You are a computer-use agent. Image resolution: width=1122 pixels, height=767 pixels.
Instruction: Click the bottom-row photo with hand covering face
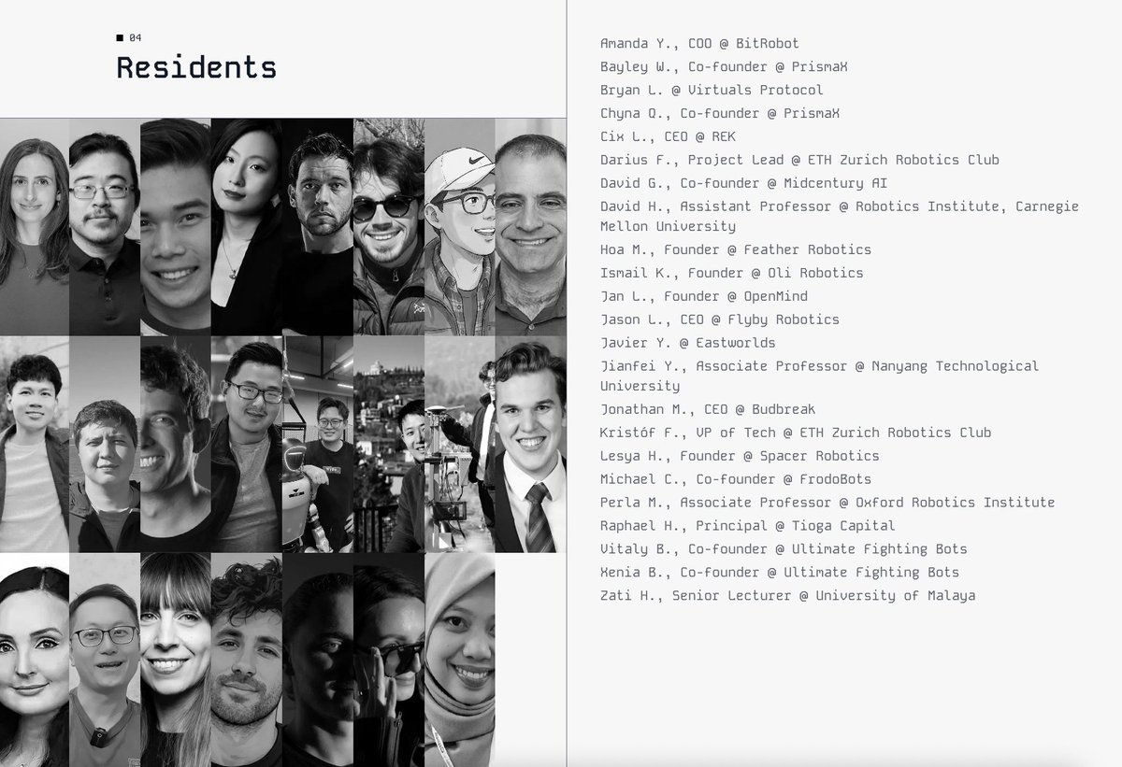pos(388,659)
